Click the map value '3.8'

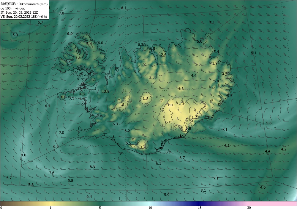pyautogui.click(x=107, y=92)
